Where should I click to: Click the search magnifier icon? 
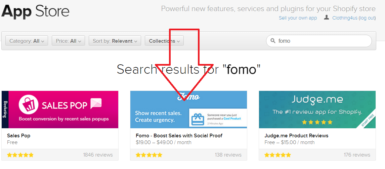tap(272, 41)
